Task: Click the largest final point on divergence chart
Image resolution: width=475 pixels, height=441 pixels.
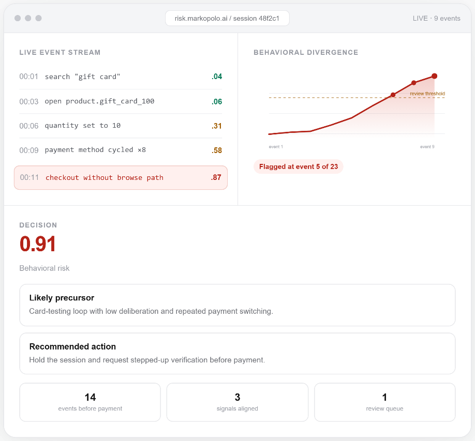Action: pos(435,76)
